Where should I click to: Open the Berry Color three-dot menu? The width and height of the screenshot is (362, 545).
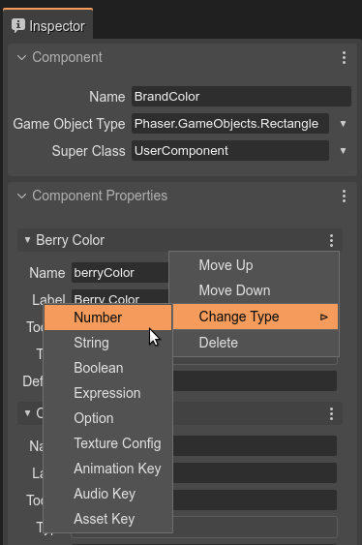click(331, 240)
